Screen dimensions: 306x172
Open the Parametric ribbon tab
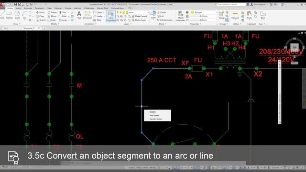[39, 8]
